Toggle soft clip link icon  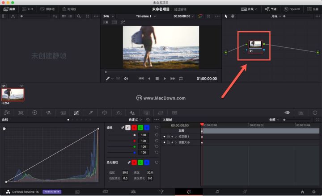(x=129, y=163)
